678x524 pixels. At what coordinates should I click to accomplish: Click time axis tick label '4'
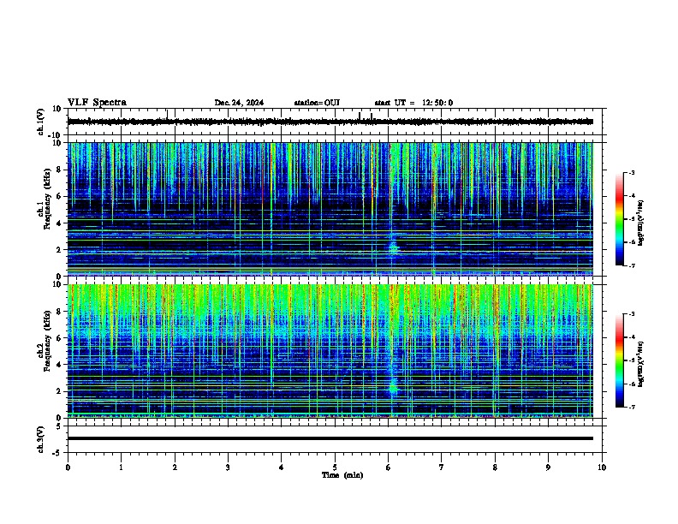click(282, 467)
